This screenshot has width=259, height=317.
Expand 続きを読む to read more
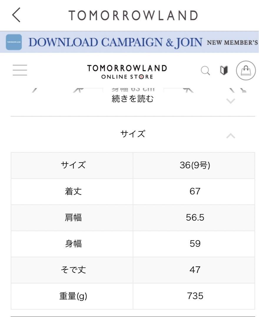(x=132, y=99)
